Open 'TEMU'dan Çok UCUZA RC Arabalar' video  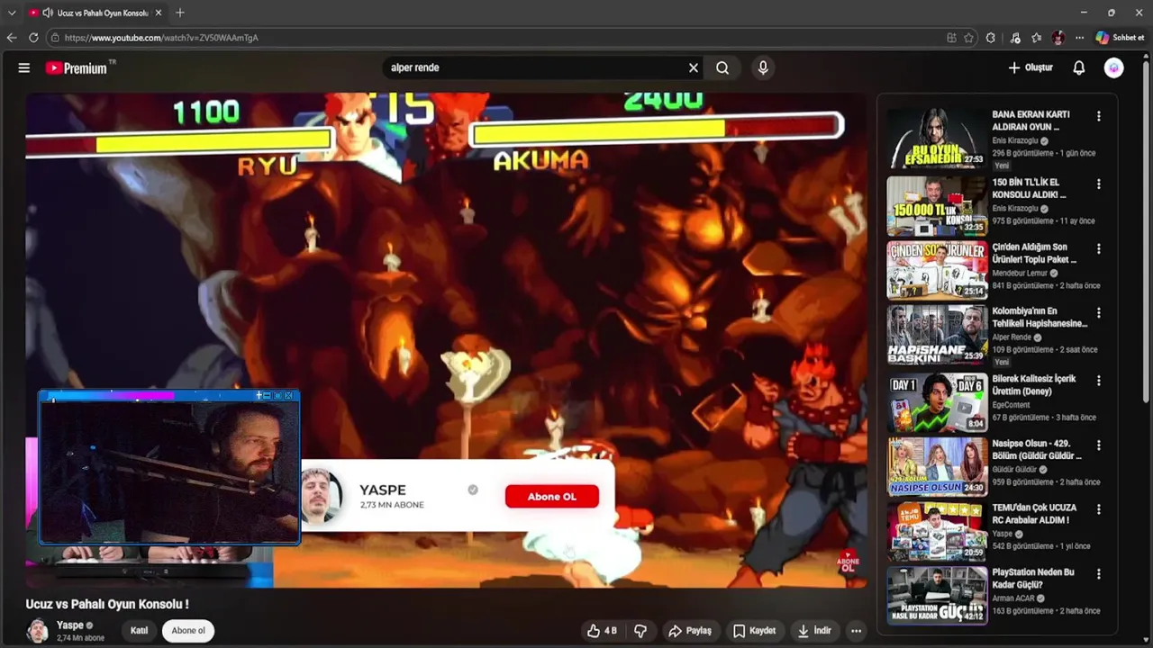937,532
